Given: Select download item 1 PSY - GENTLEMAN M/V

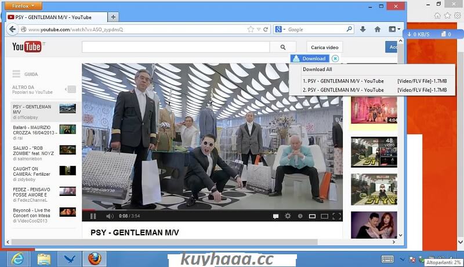Looking at the screenshot, I should click(x=375, y=81).
